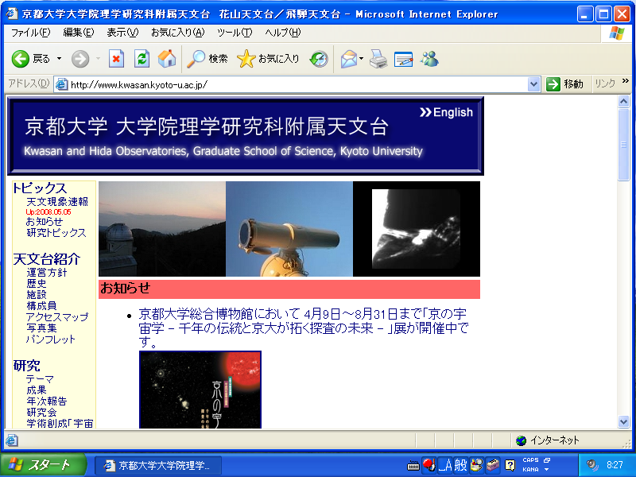Print the page with the printer icon
This screenshot has width=636, height=477.
378,59
